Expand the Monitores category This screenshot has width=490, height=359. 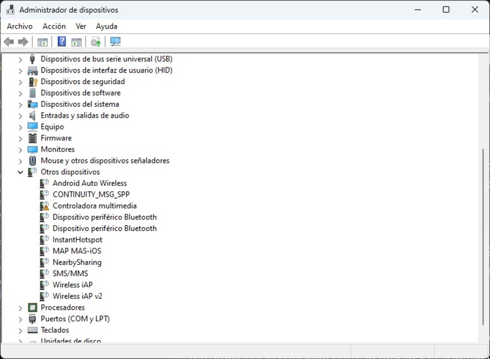point(20,150)
